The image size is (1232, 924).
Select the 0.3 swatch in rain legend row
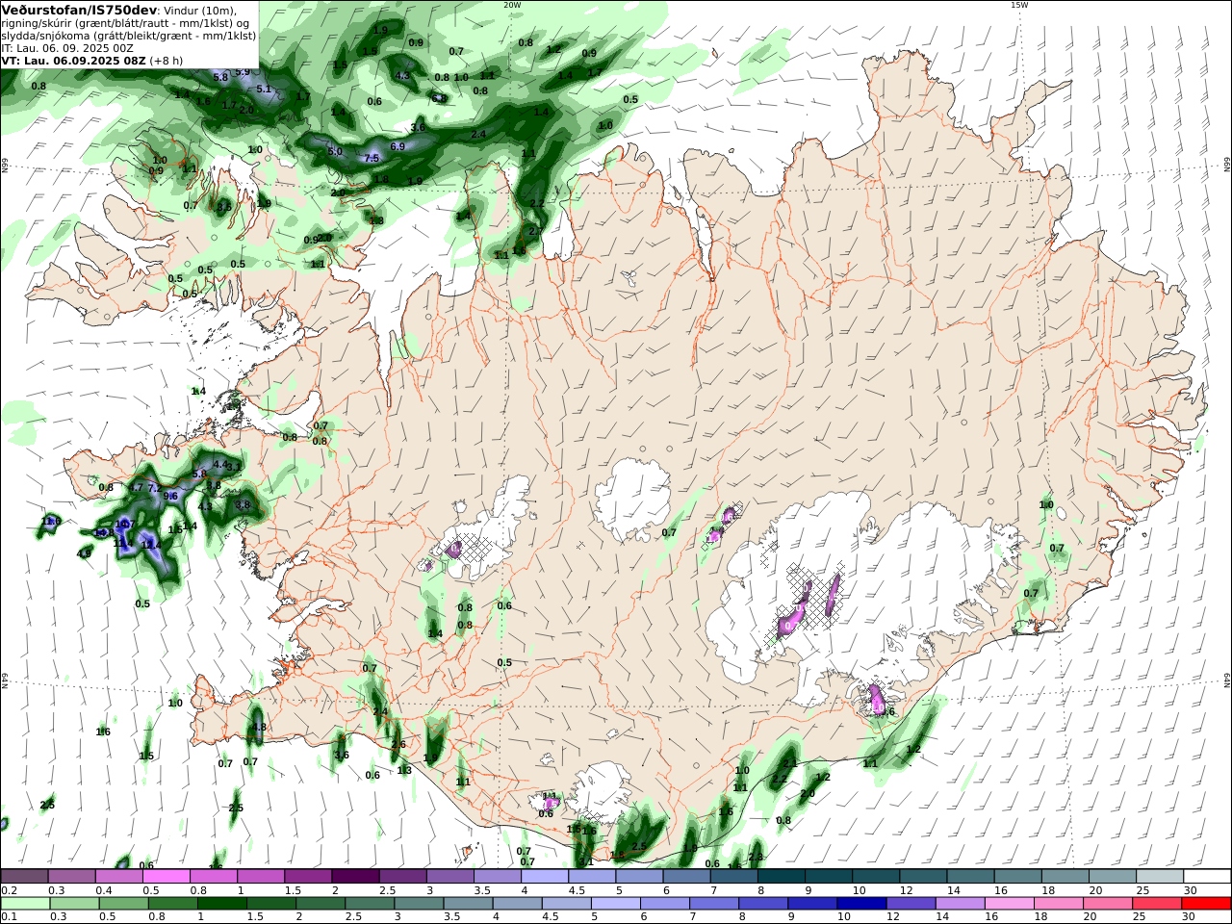pyautogui.click(x=74, y=904)
